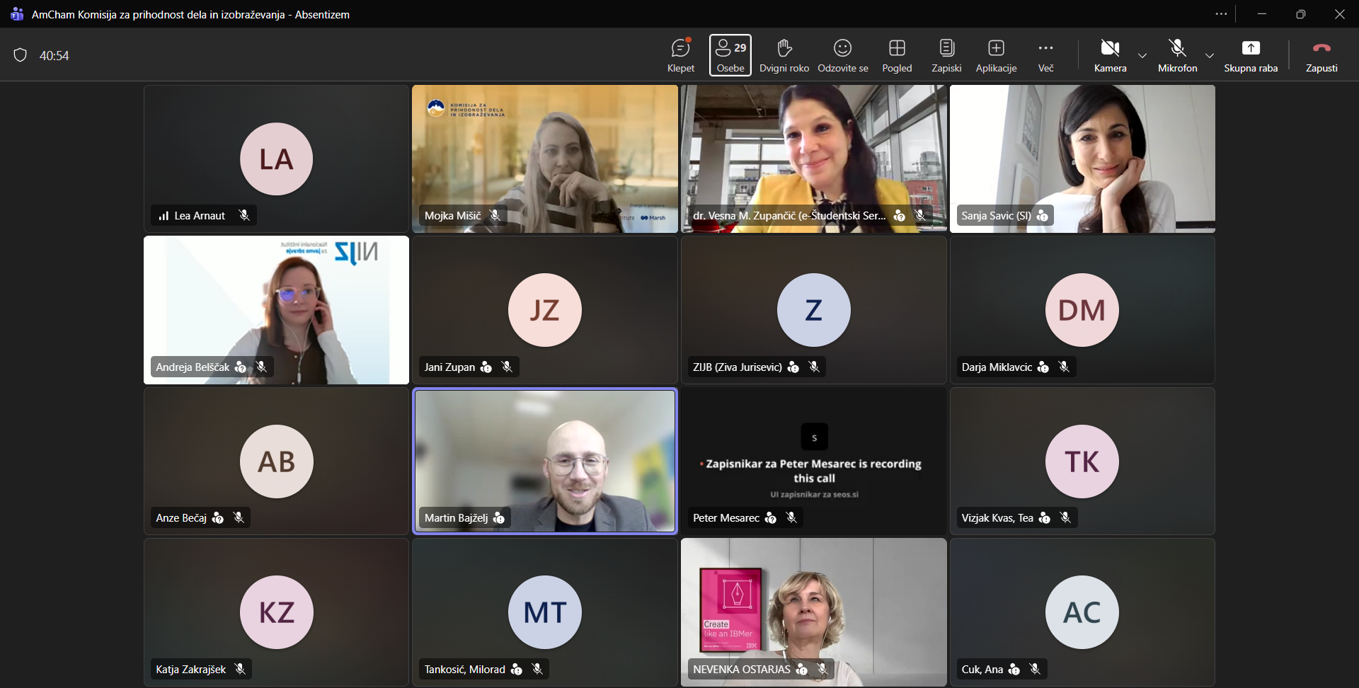Show the Osebe participants list
Screen dimensions: 1359x688
coord(730,55)
